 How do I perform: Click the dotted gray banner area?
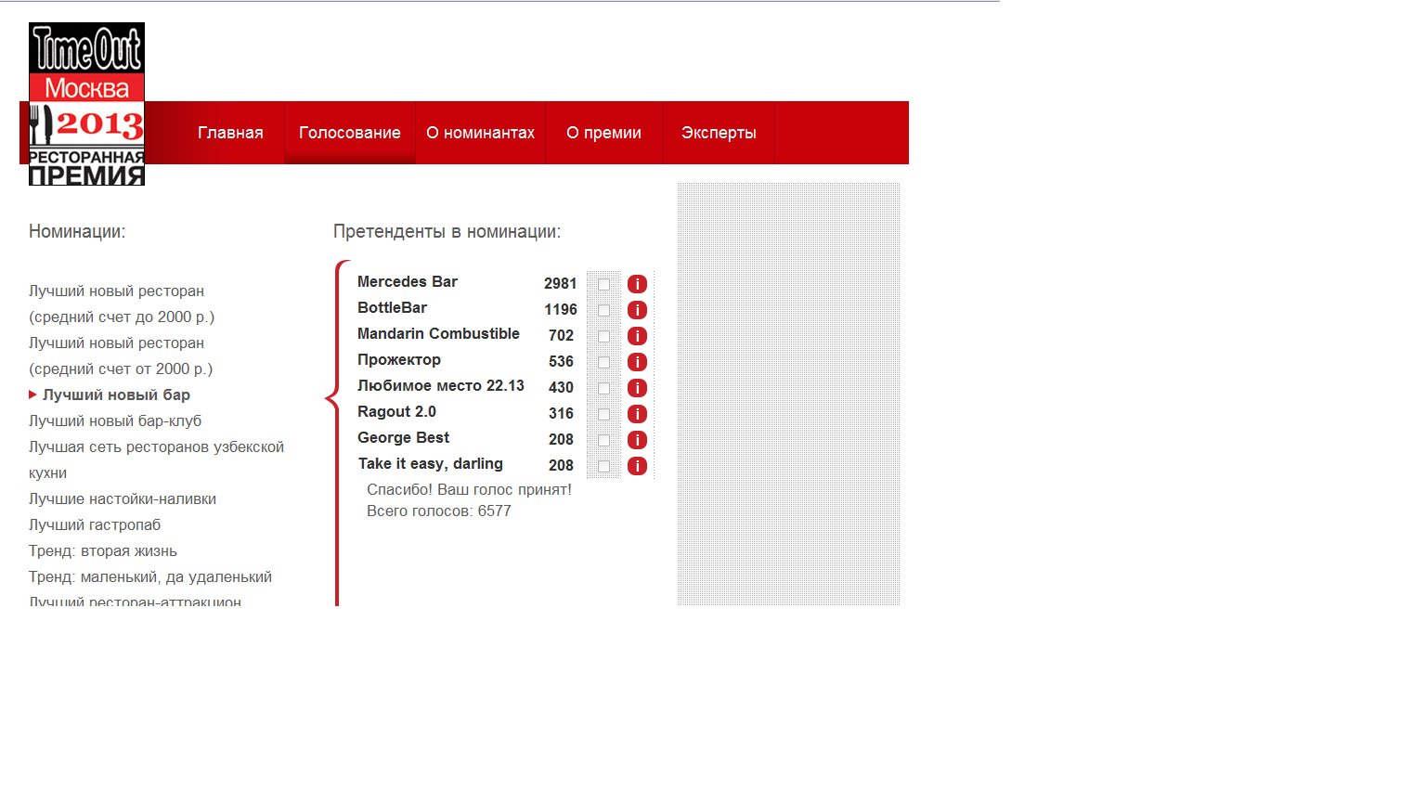tap(788, 394)
